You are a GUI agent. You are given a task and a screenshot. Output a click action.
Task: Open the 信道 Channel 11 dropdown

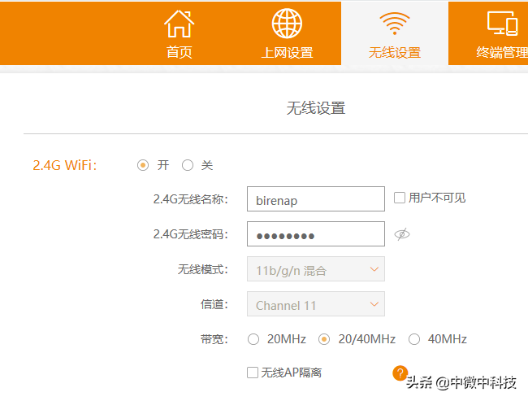[x=316, y=304]
